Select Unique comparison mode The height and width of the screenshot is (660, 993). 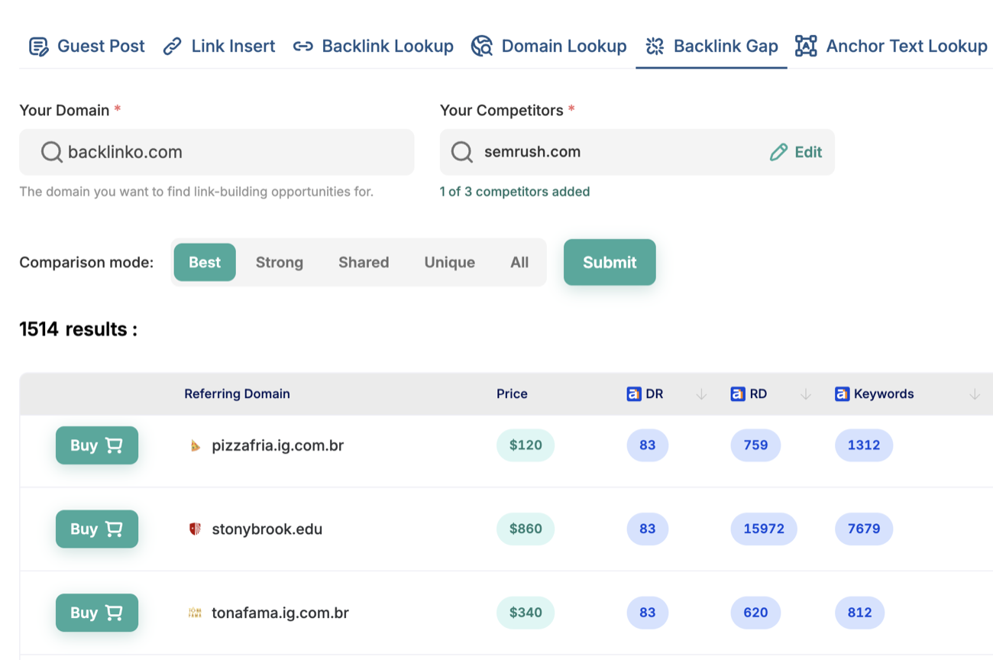tap(450, 262)
